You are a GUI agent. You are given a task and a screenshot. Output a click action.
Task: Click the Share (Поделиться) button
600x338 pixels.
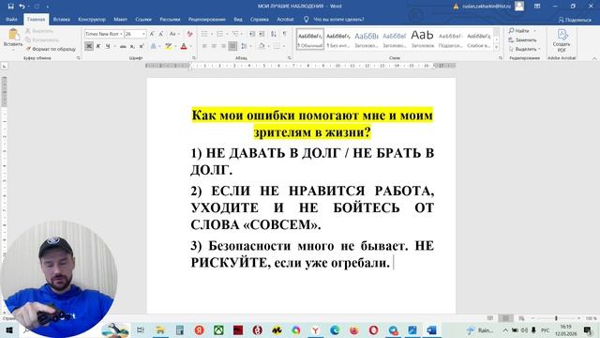coord(575,20)
